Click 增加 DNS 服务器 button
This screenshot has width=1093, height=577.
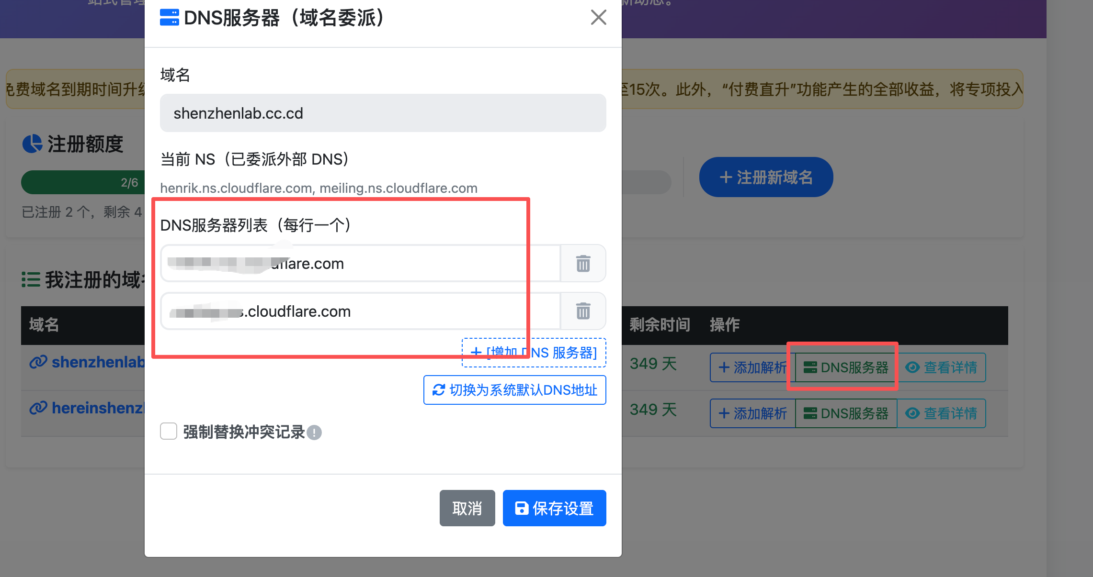[x=534, y=353]
